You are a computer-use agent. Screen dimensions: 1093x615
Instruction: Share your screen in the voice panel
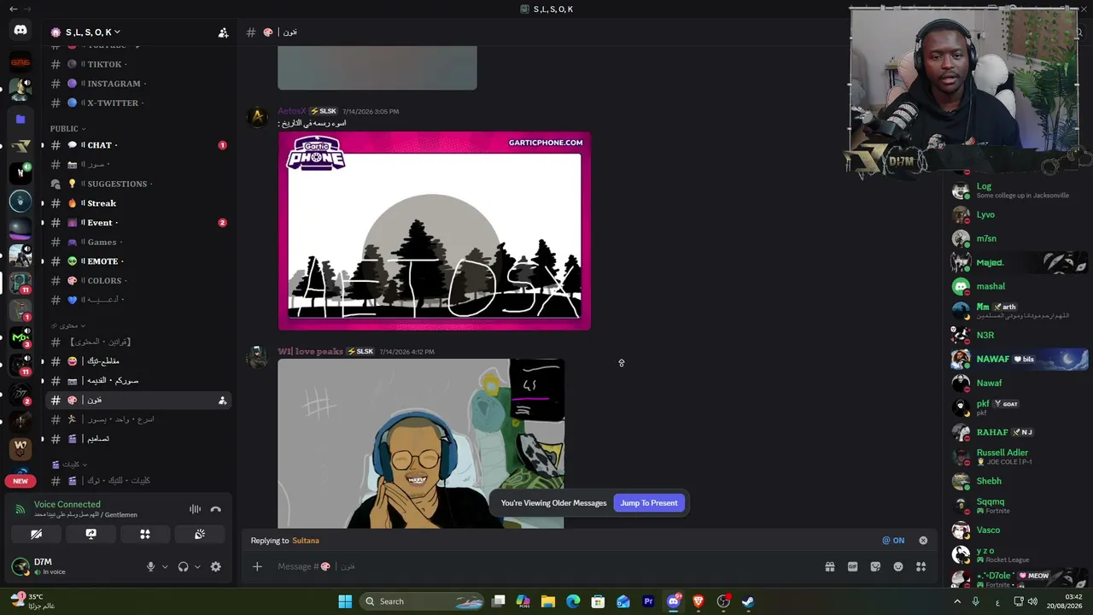click(91, 534)
